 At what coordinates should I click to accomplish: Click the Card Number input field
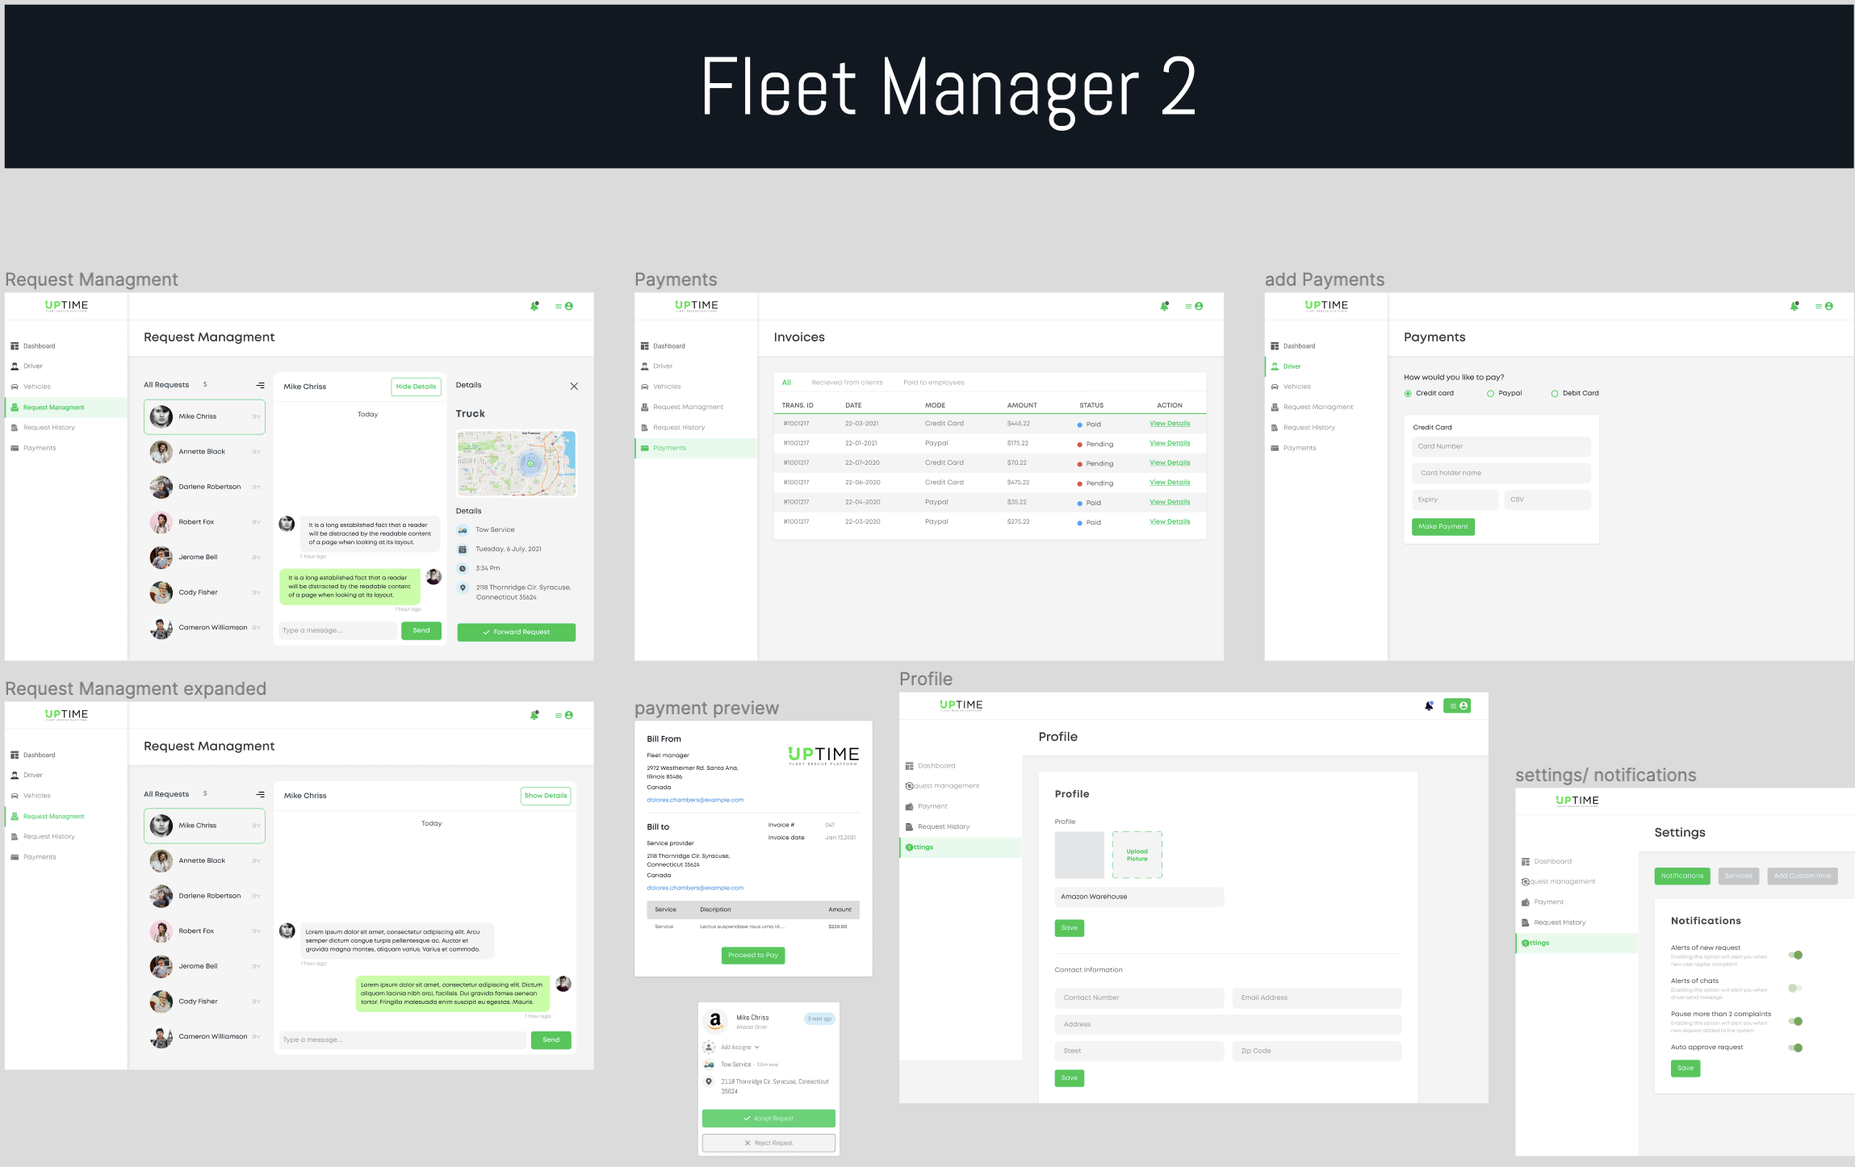click(1501, 446)
